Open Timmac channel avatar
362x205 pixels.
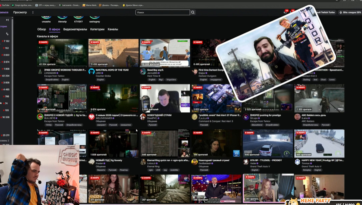297,162
